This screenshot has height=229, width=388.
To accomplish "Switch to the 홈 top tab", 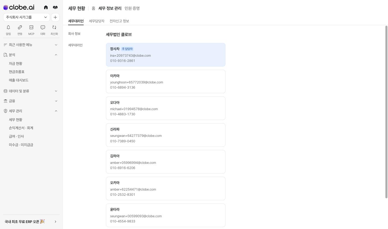I will [93, 8].
